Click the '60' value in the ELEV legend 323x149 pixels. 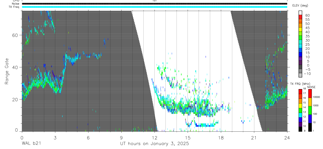pyautogui.click(x=307, y=15)
